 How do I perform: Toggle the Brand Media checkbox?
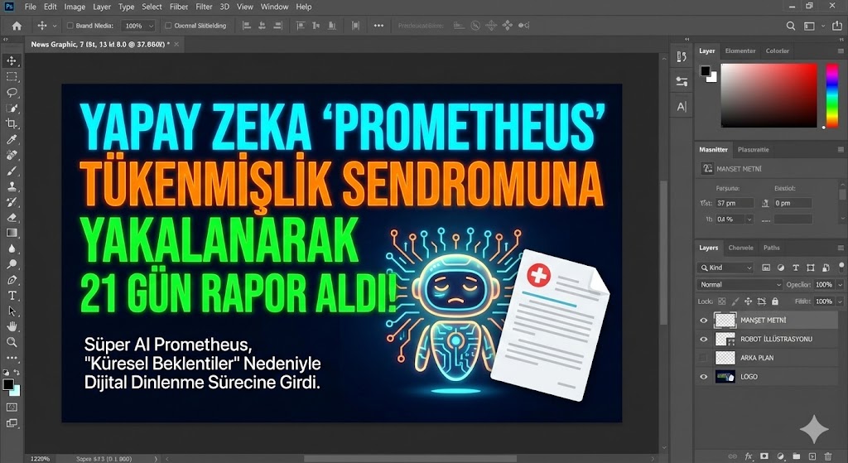pos(69,26)
